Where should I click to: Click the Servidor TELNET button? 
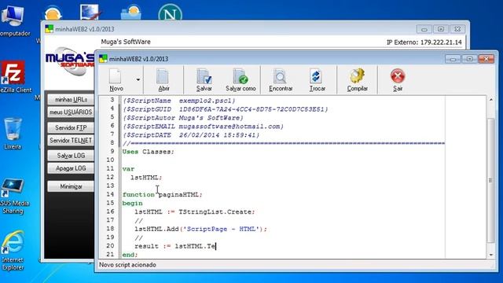coord(71,141)
